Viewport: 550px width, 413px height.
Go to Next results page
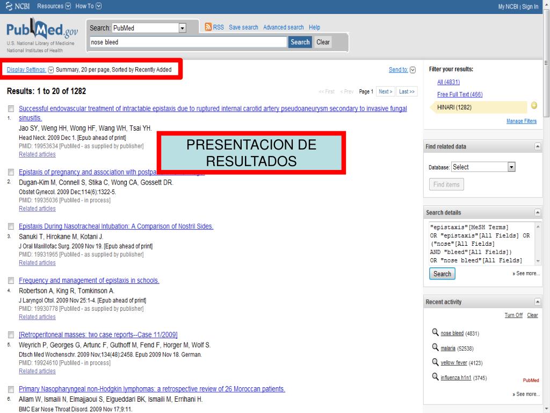[x=385, y=91]
